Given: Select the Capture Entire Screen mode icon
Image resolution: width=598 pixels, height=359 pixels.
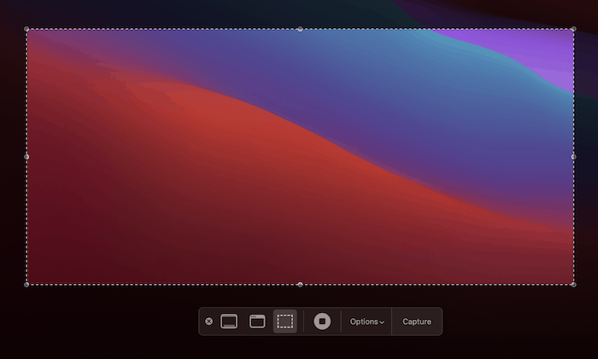Looking at the screenshot, I should 229,321.
